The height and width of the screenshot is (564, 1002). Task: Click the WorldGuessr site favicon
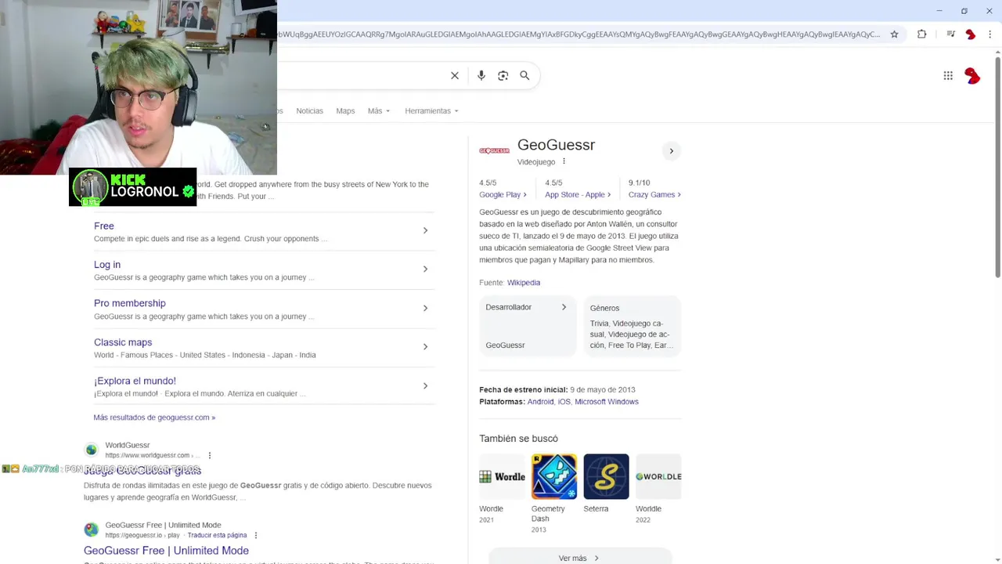point(92,450)
